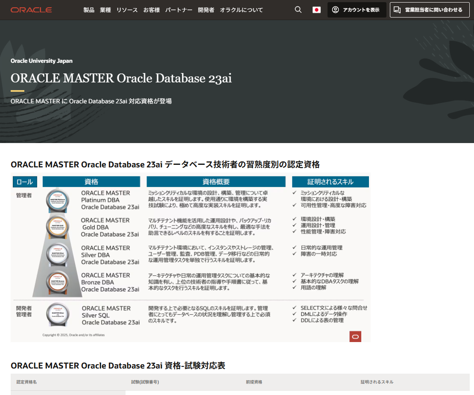Open the 業種 menu

tap(105, 10)
